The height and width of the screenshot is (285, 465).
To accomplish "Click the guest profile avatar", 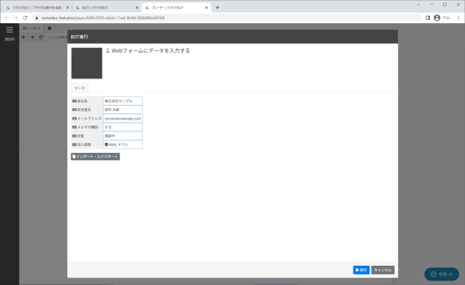I will click(x=437, y=18).
